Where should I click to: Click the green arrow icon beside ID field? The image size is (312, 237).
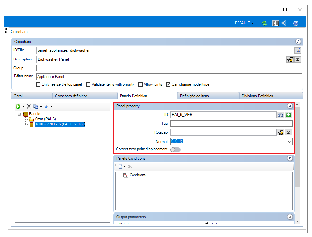tap(288, 115)
